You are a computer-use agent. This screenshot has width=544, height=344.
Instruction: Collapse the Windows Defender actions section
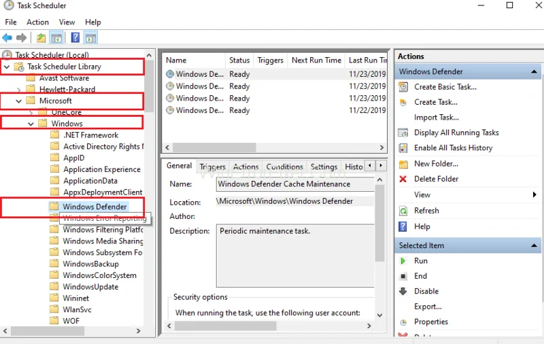pyautogui.click(x=535, y=71)
